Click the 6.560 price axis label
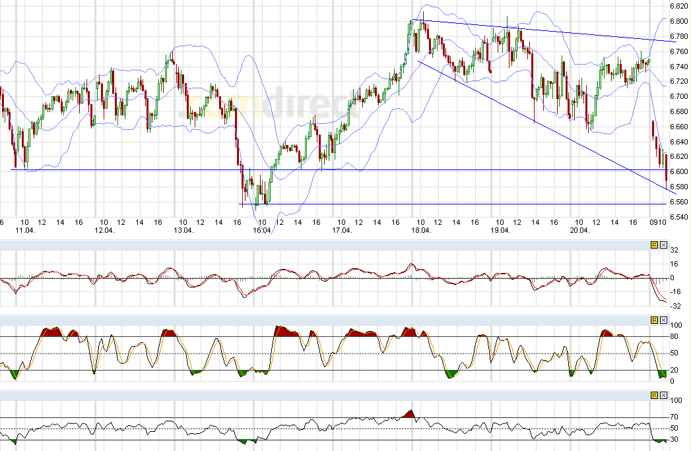The height and width of the screenshot is (451, 691). tap(678, 202)
